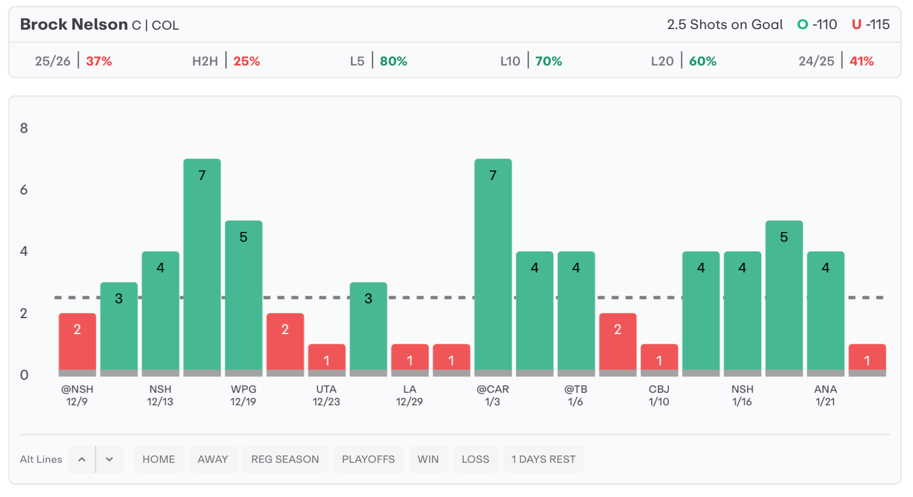Click the Alt Lines down arrow
The image size is (913, 497).
tap(110, 459)
